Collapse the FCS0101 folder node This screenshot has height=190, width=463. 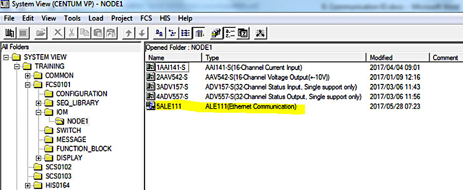[28, 85]
